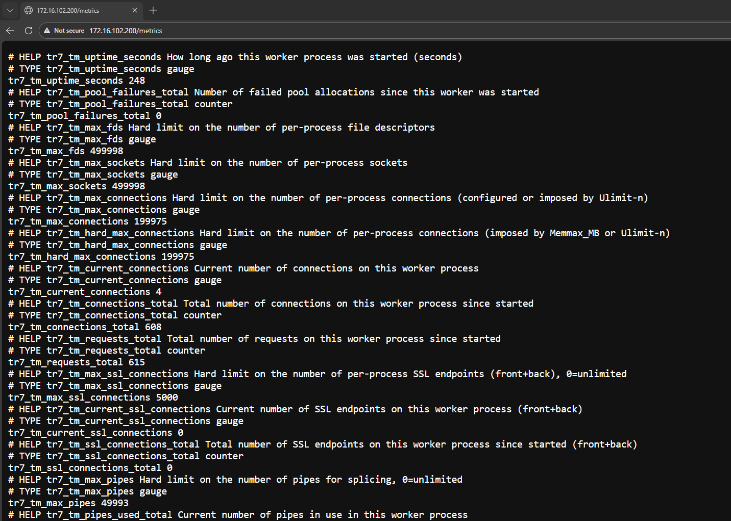
Task: Click the globe favicon on the tab
Action: coord(29,10)
